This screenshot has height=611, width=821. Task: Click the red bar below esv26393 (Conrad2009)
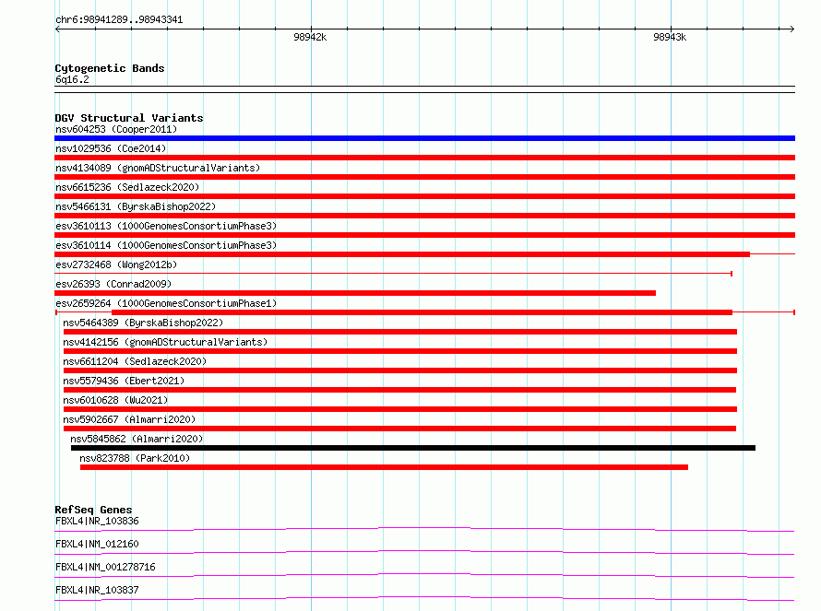coord(355,293)
